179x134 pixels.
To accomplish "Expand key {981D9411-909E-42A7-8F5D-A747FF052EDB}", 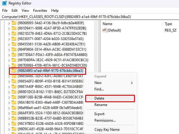I will [x=9, y=28].
